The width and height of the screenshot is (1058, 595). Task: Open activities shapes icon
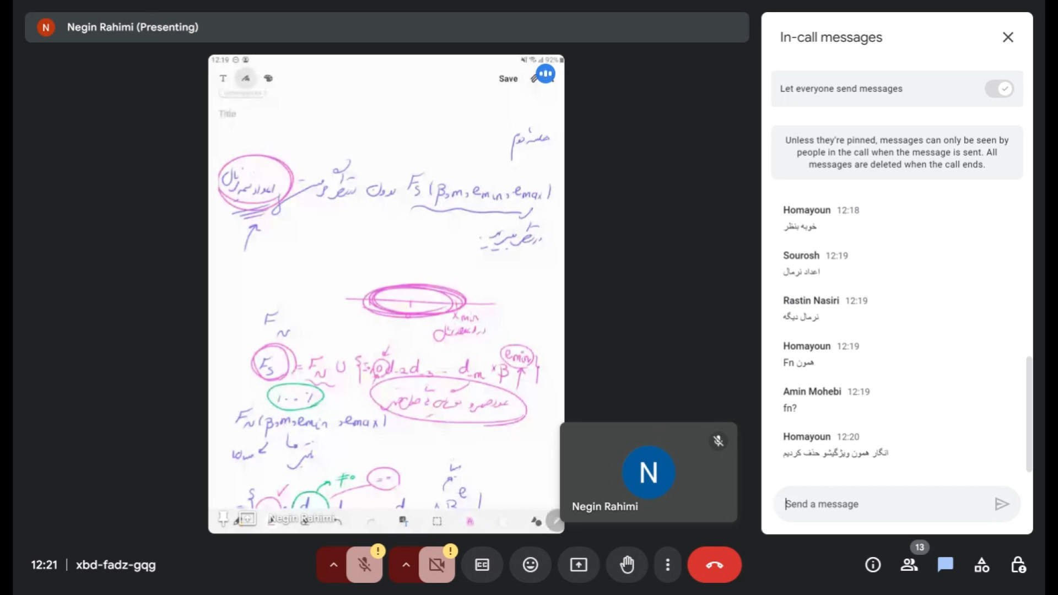coord(981,565)
